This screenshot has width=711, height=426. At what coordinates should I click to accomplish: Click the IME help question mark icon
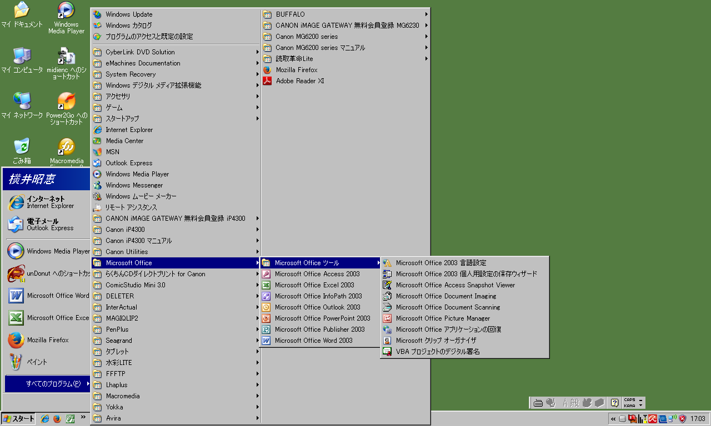[614, 403]
